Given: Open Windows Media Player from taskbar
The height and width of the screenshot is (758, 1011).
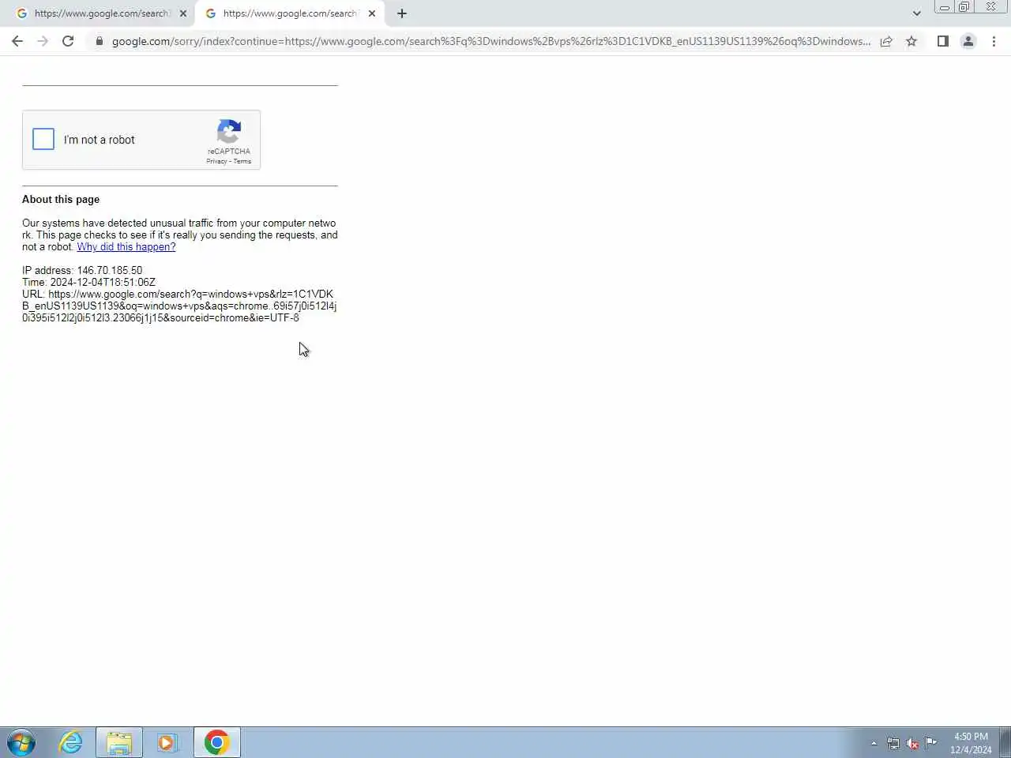Looking at the screenshot, I should [x=167, y=742].
